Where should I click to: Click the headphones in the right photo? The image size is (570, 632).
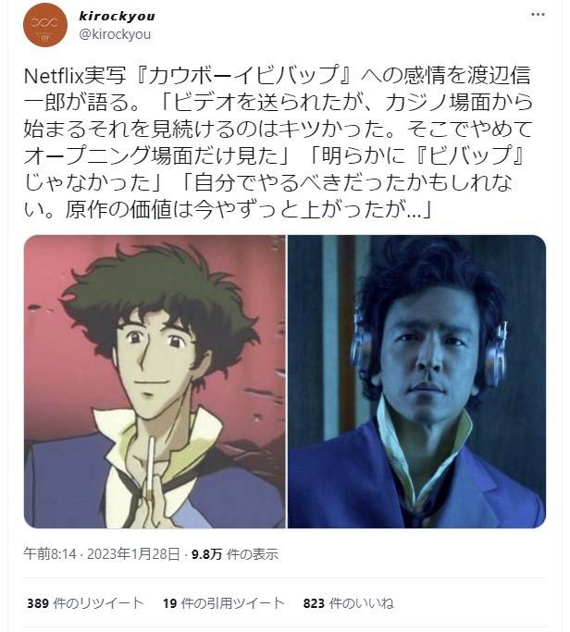point(496,353)
